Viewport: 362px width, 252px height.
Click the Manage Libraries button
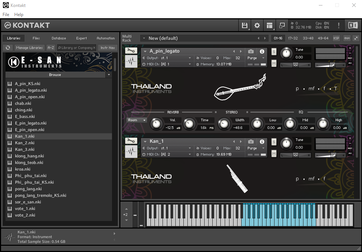pyautogui.click(x=29, y=48)
